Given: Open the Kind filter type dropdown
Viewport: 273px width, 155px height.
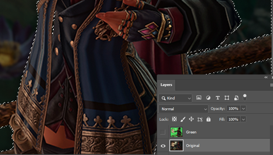Looking at the screenshot, I should (176, 98).
